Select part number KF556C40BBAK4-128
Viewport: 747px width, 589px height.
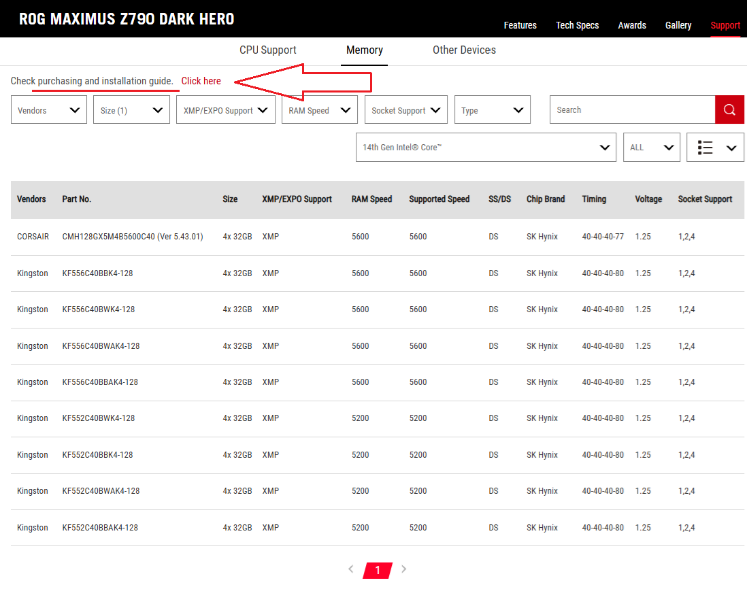100,382
